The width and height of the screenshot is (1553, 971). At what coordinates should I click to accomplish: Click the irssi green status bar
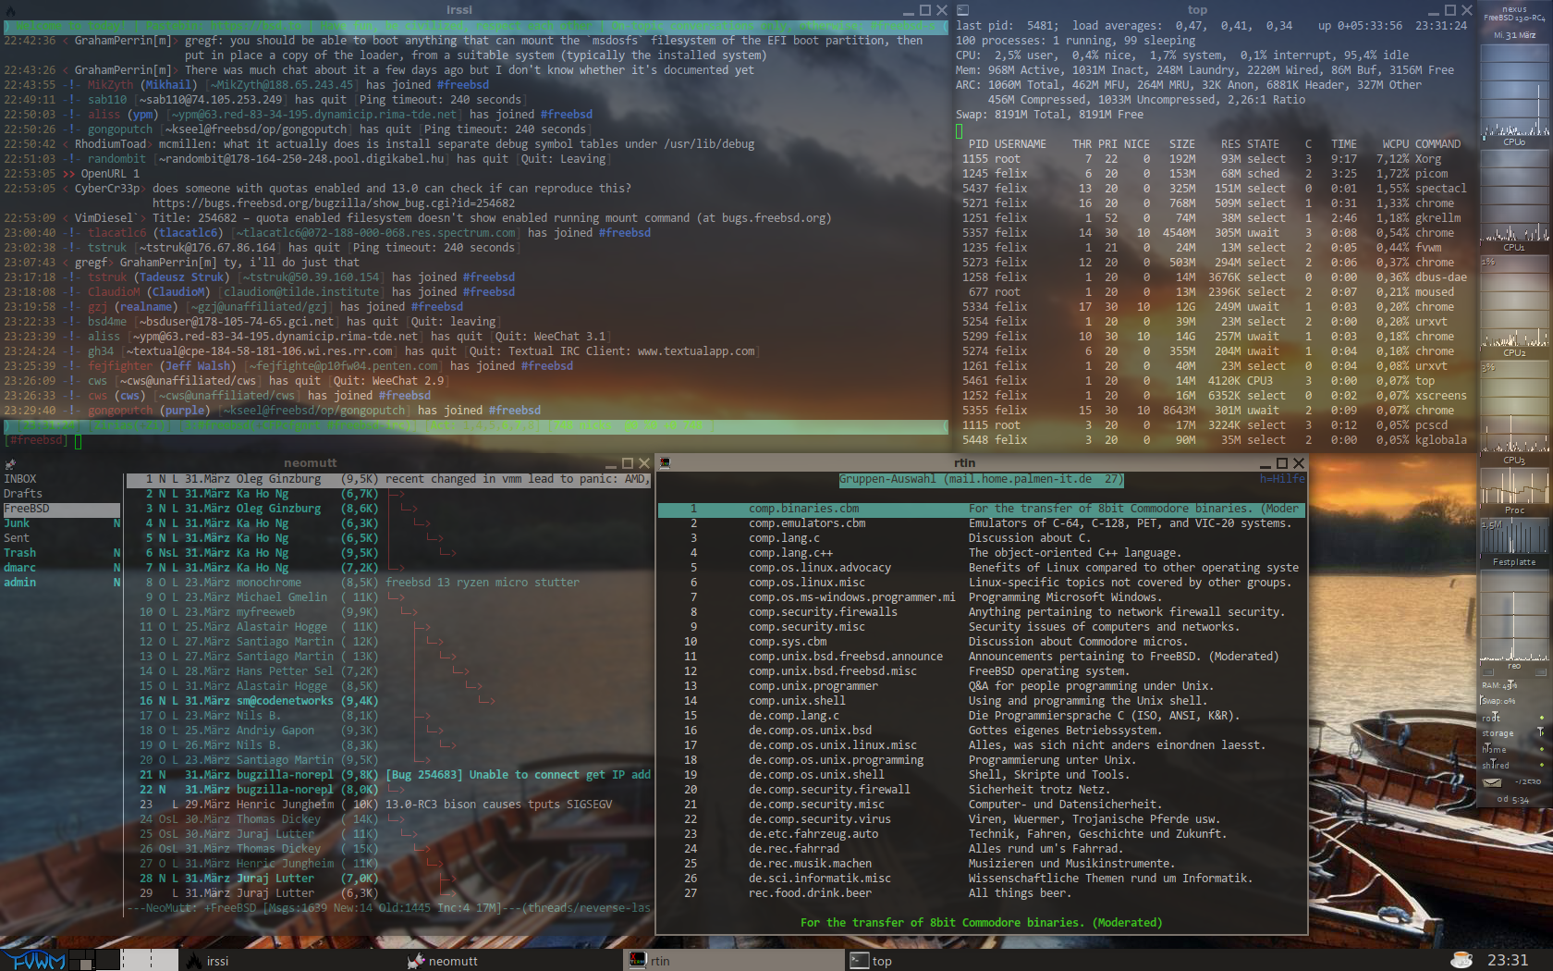tap(475, 425)
